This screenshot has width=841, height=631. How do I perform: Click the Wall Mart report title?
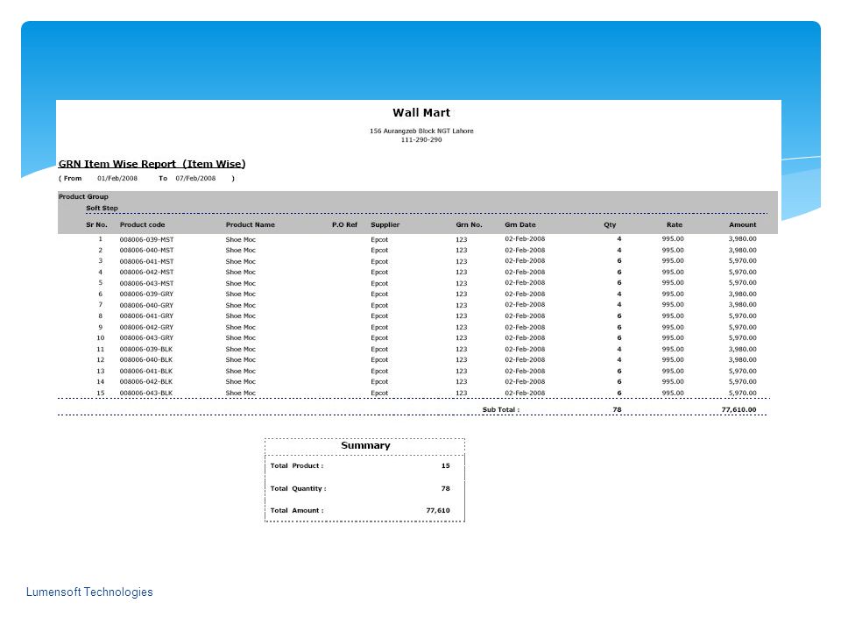[421, 113]
